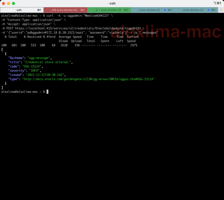Click the ⌥⌘1 window shortcut indicator
224x200 pixels.
pos(217,3)
